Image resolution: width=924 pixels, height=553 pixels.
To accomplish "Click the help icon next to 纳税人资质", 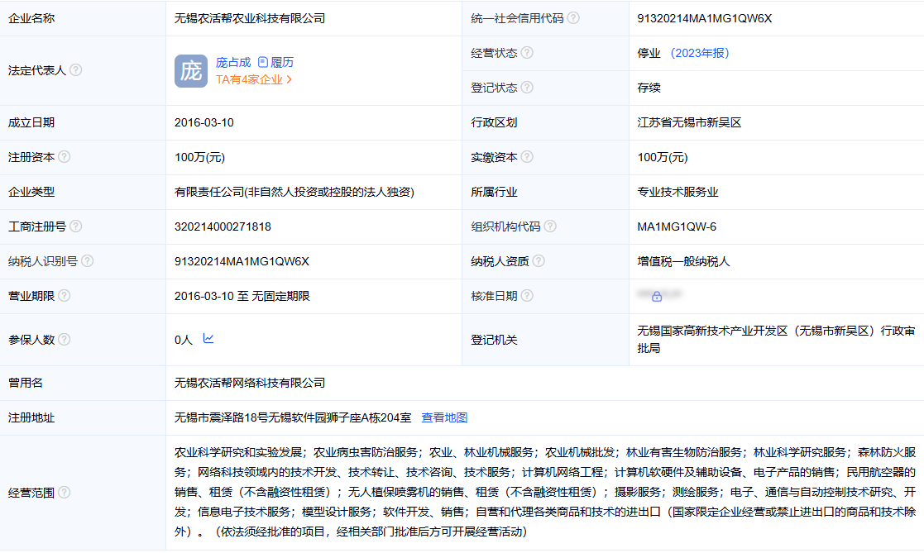I will tap(539, 261).
